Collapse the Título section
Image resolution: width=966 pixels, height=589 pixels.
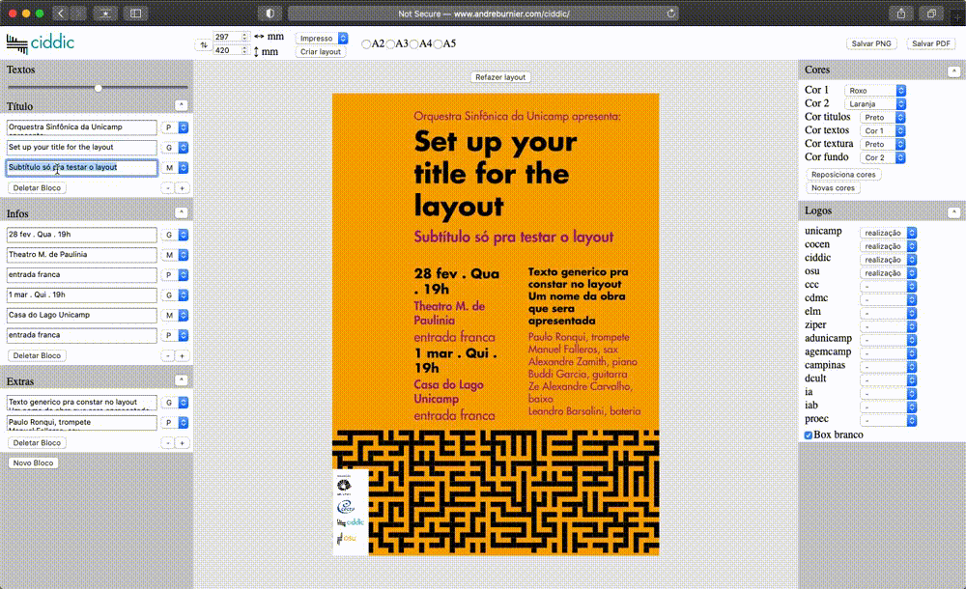tap(182, 105)
